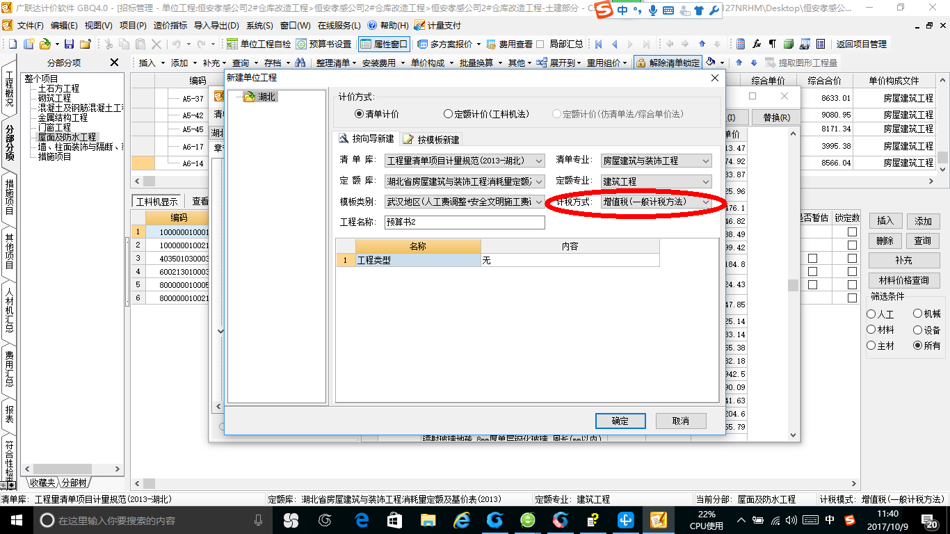Viewport: 950px width, 534px height.
Task: Enable the 局部汇总 checkbox
Action: (x=540, y=44)
